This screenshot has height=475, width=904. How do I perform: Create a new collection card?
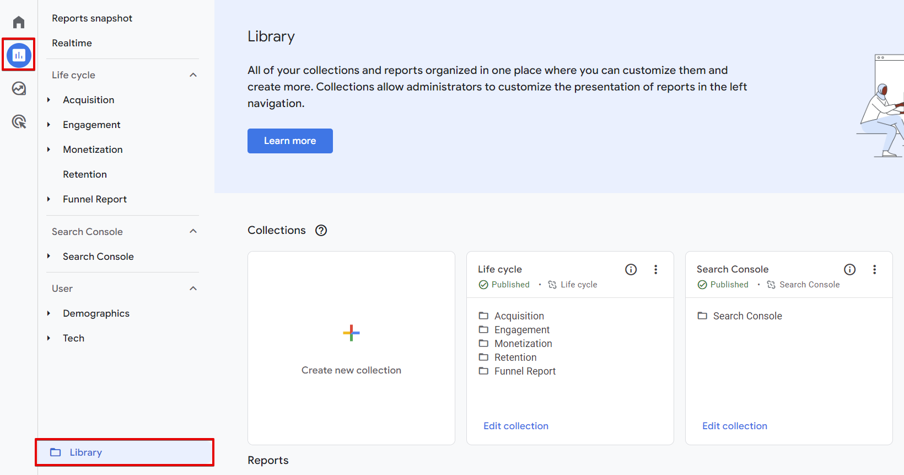pyautogui.click(x=351, y=348)
